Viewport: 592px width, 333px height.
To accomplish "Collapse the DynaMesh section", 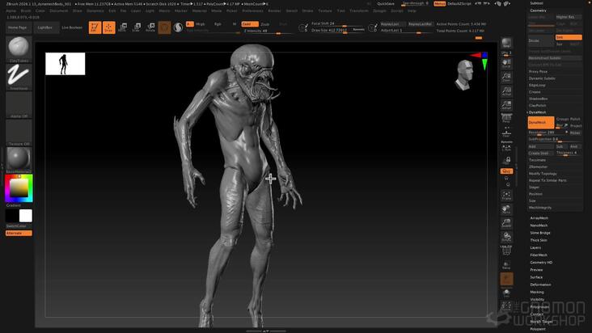I will point(537,112).
